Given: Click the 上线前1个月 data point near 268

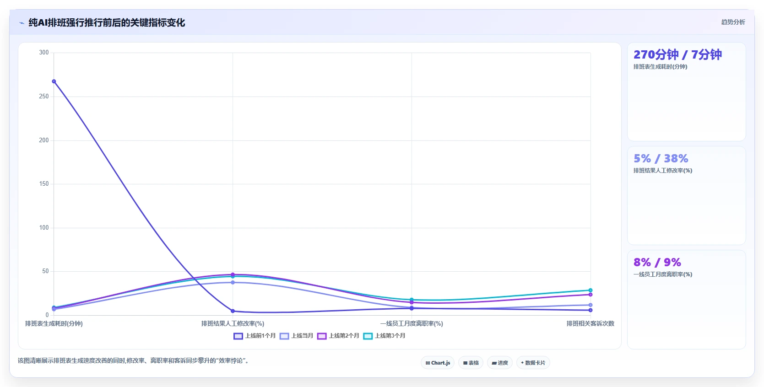Looking at the screenshot, I should click(x=54, y=81).
